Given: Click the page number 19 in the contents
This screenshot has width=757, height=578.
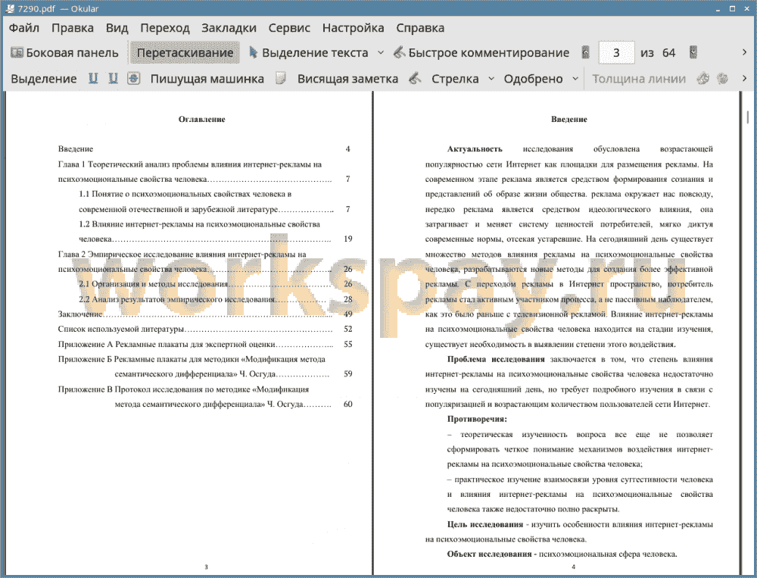Looking at the screenshot, I should [x=348, y=239].
